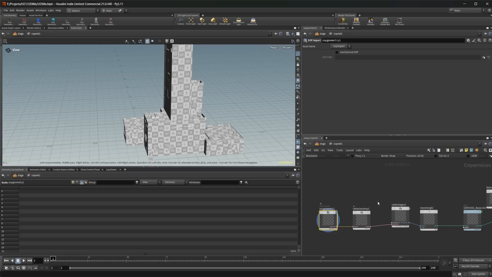
Task: Select the rasterizesetup1 node
Action: pos(361,220)
